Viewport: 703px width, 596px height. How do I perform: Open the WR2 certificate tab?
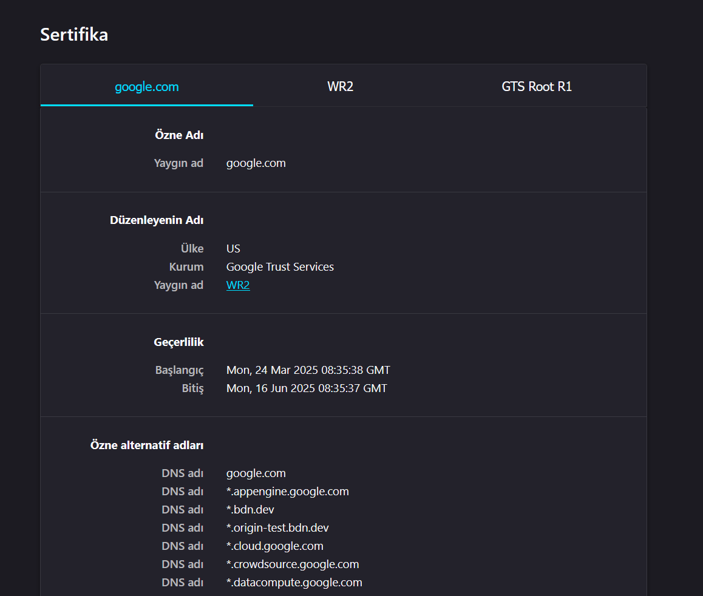341,87
